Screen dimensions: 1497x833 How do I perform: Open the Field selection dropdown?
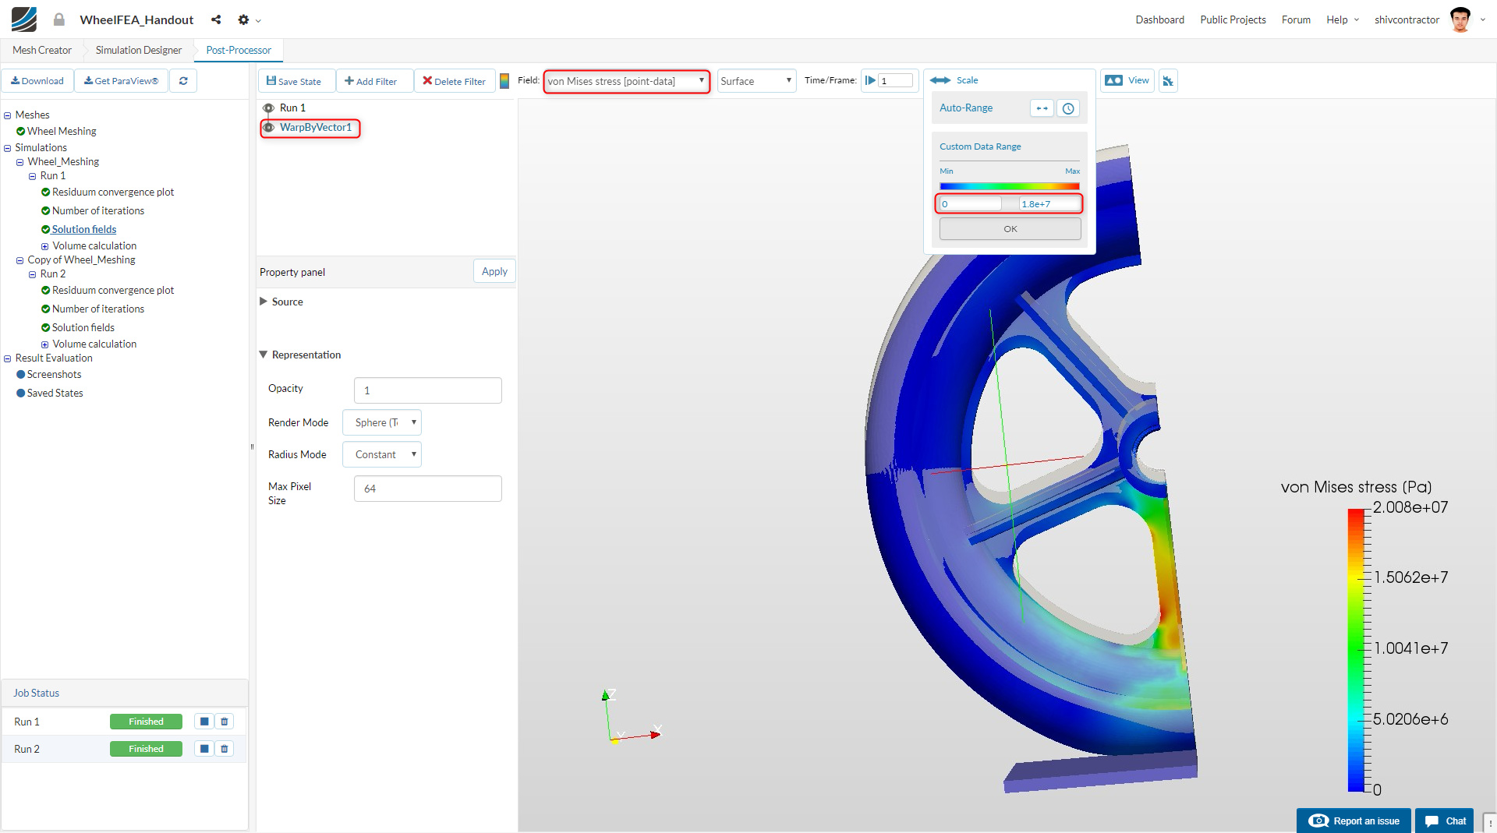(x=626, y=81)
